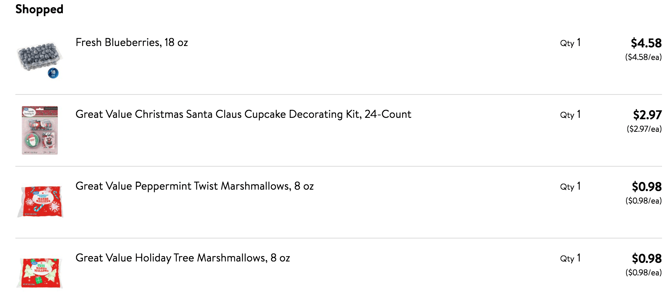Click the $0.98 Holiday Tree Marshmallows price

click(647, 259)
